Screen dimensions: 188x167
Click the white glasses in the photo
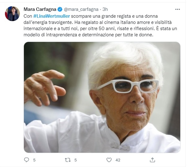point(128,86)
